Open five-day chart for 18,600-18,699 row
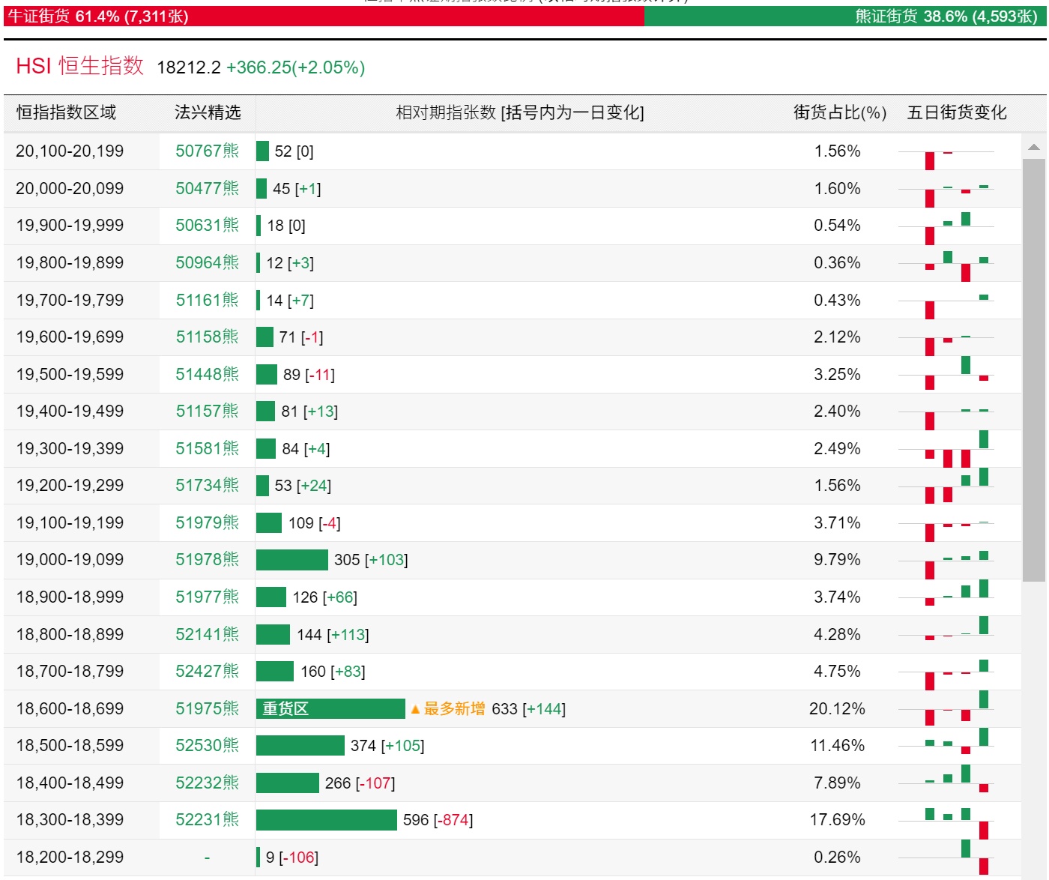This screenshot has width=1049, height=880. (x=946, y=708)
